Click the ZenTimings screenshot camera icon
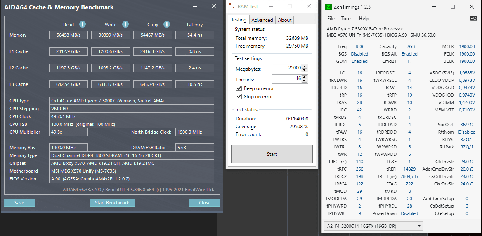482x236 pixels. 473,19
